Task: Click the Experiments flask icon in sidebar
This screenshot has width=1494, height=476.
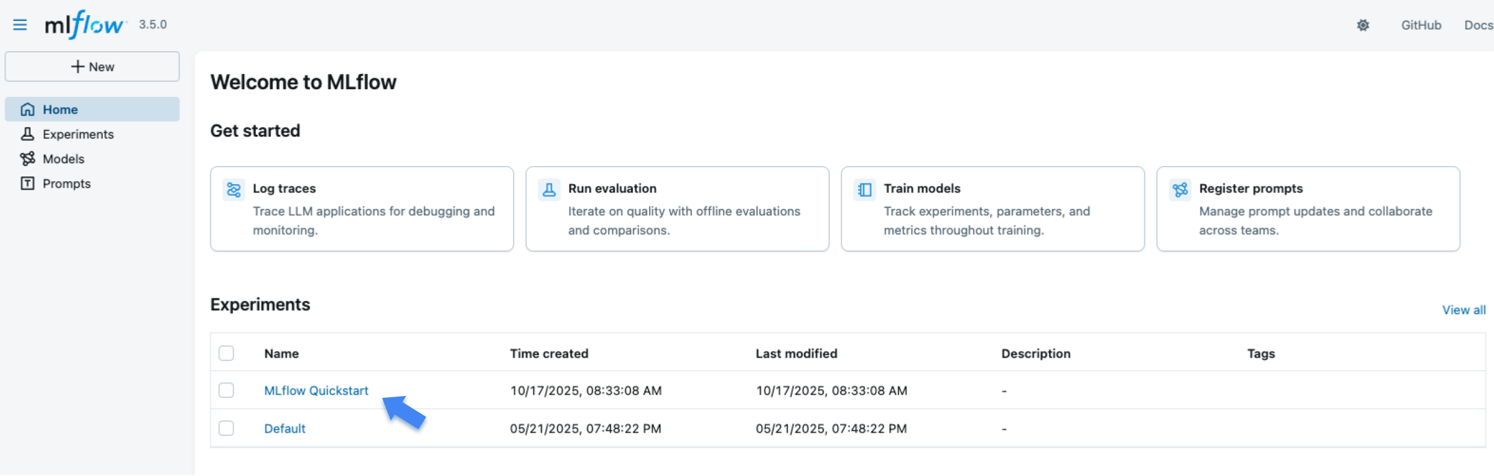Action: (x=28, y=134)
